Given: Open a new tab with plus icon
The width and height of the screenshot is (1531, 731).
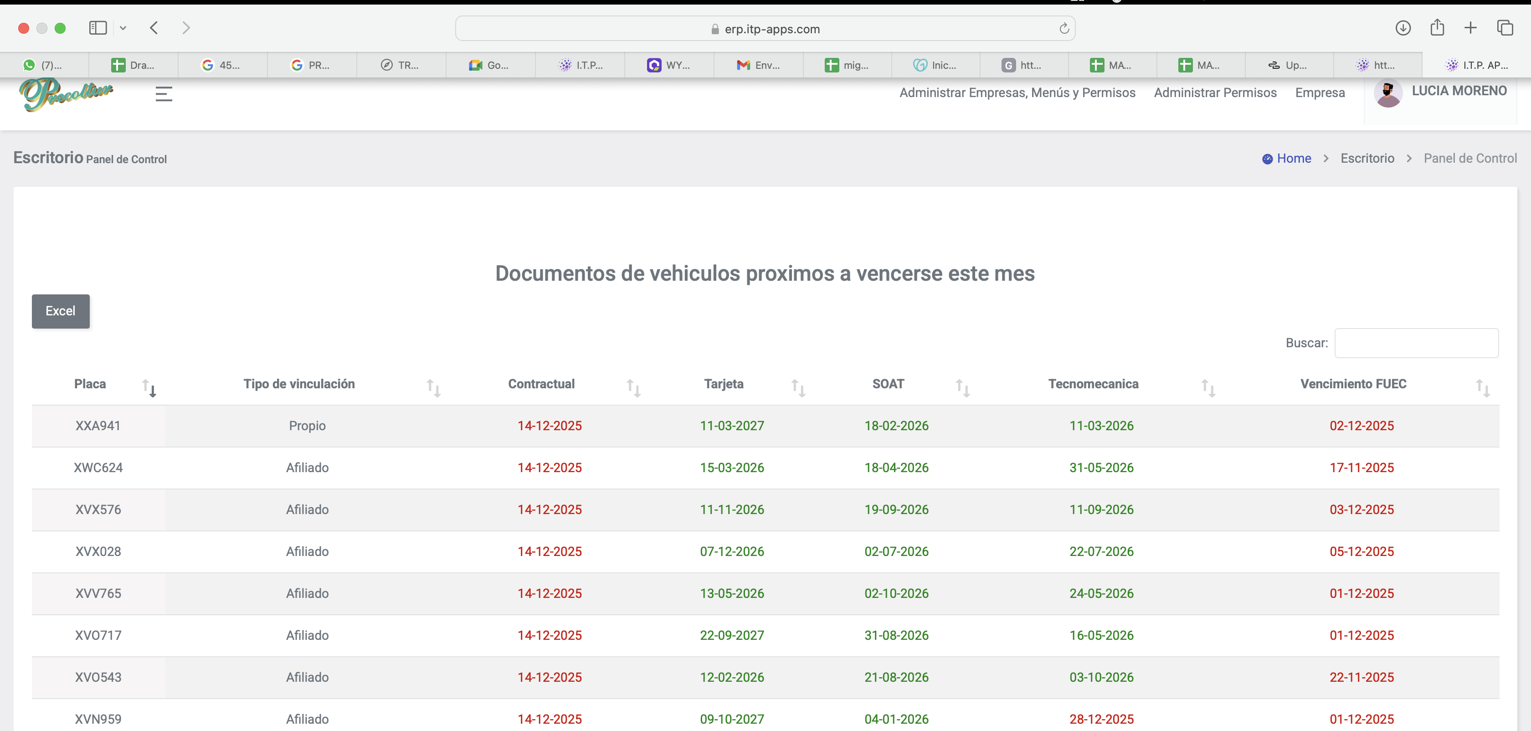Looking at the screenshot, I should (1470, 28).
